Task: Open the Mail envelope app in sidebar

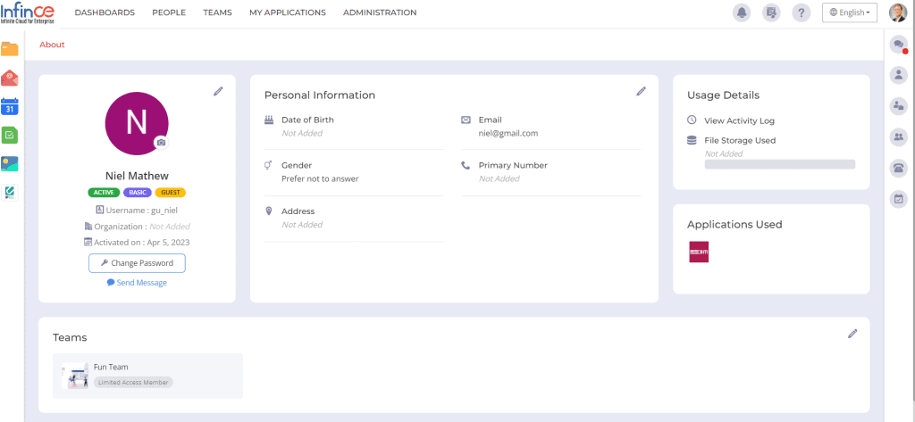Action: [x=10, y=78]
